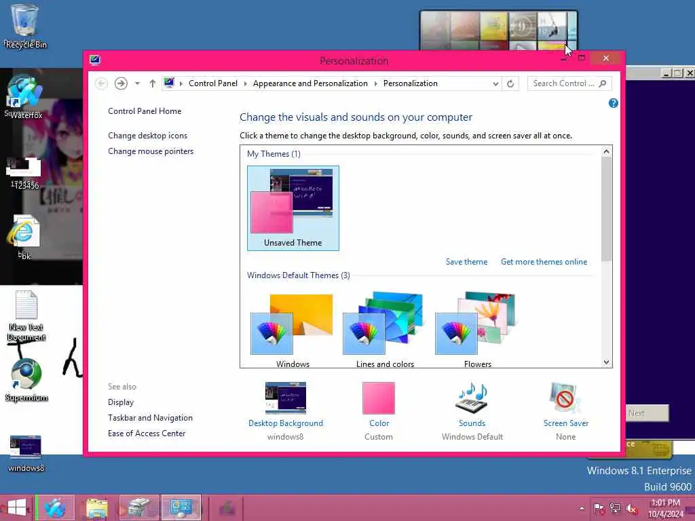This screenshot has width=695, height=521.
Task: Click the printer-like taskbar app button
Action: 138,507
